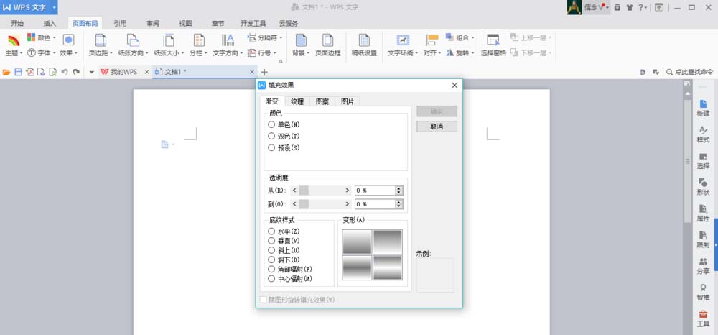Viewport: 718px width, 335px height.
Task: Open the WPS 文字 application menu arrow
Action: click(54, 7)
